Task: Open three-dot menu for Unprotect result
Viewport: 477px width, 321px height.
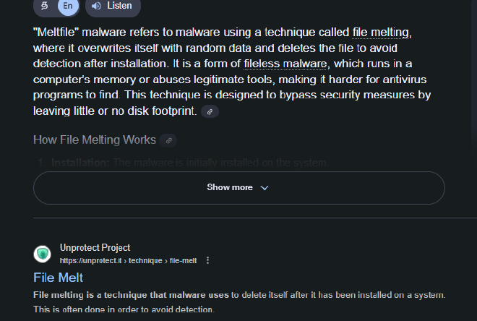Action: tap(208, 260)
